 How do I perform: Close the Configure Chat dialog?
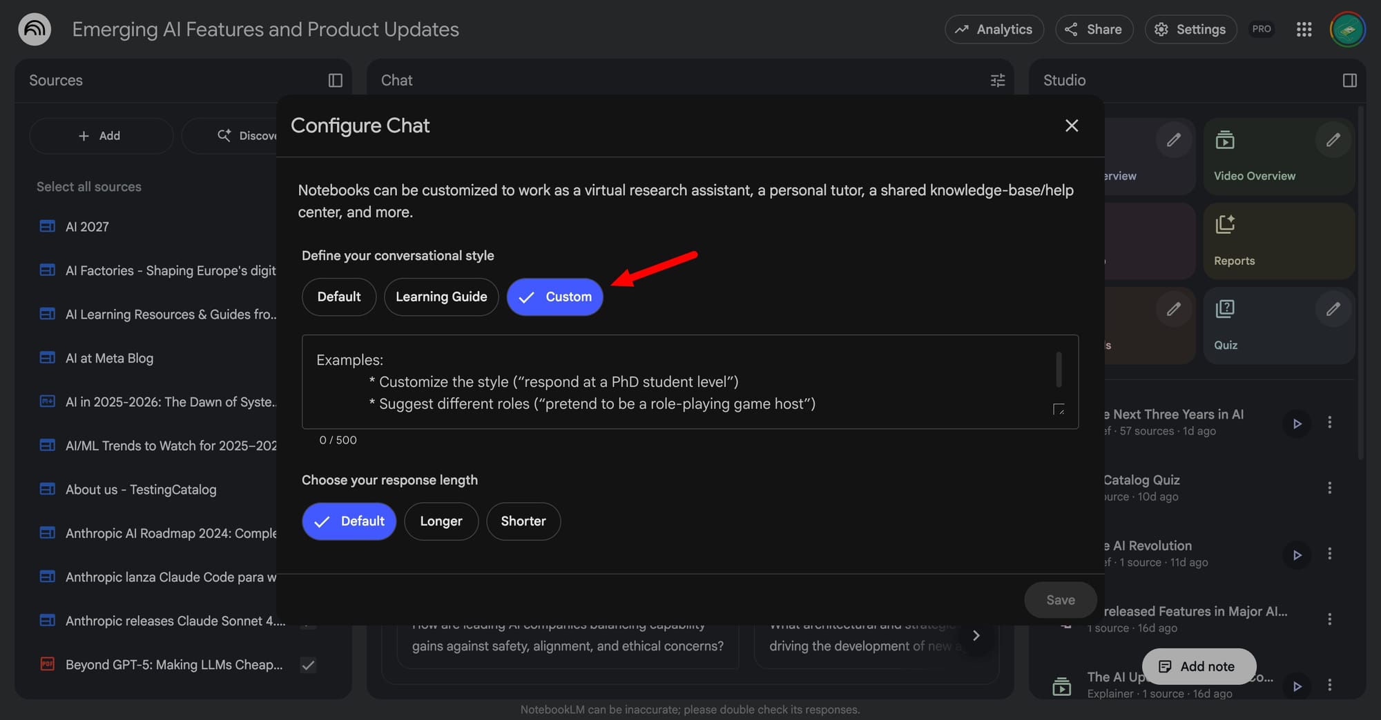click(1071, 126)
